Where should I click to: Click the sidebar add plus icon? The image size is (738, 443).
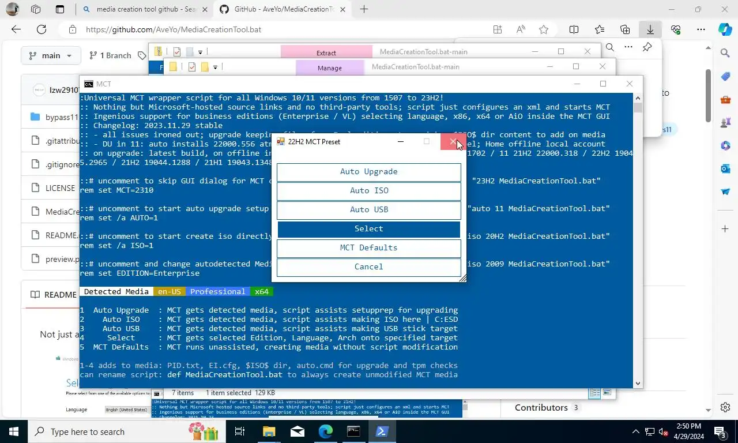[x=725, y=229]
